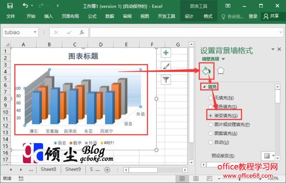Collapse the 填充 section

(204, 87)
